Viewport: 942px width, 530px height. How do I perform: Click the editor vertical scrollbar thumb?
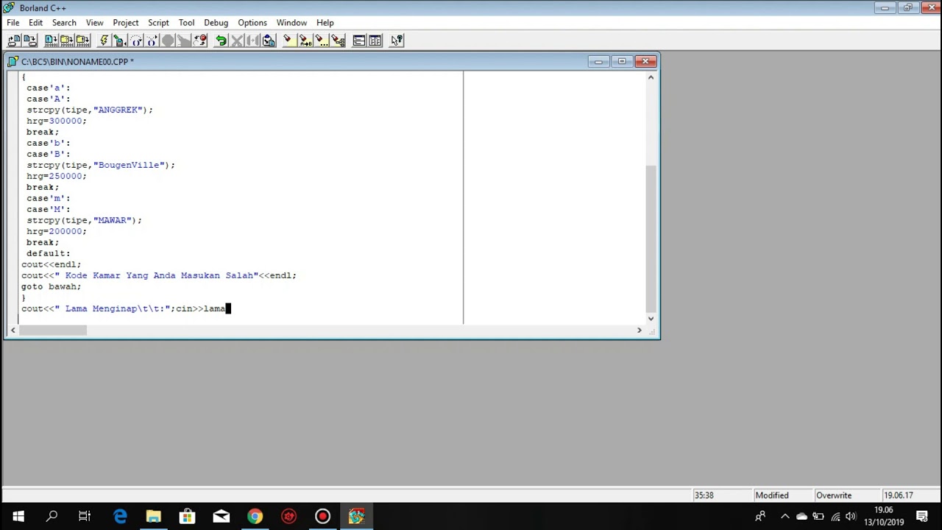coord(651,239)
